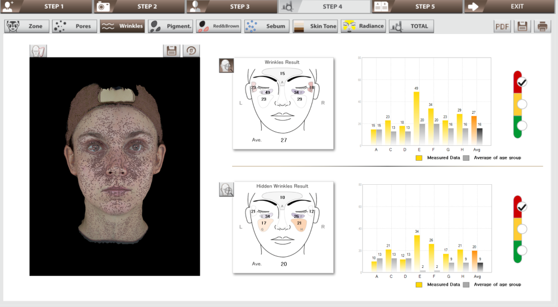Select the yellow level radio in the Hidden Wrinkles gauge
Viewport: 558px width, 307px height.
point(522,228)
